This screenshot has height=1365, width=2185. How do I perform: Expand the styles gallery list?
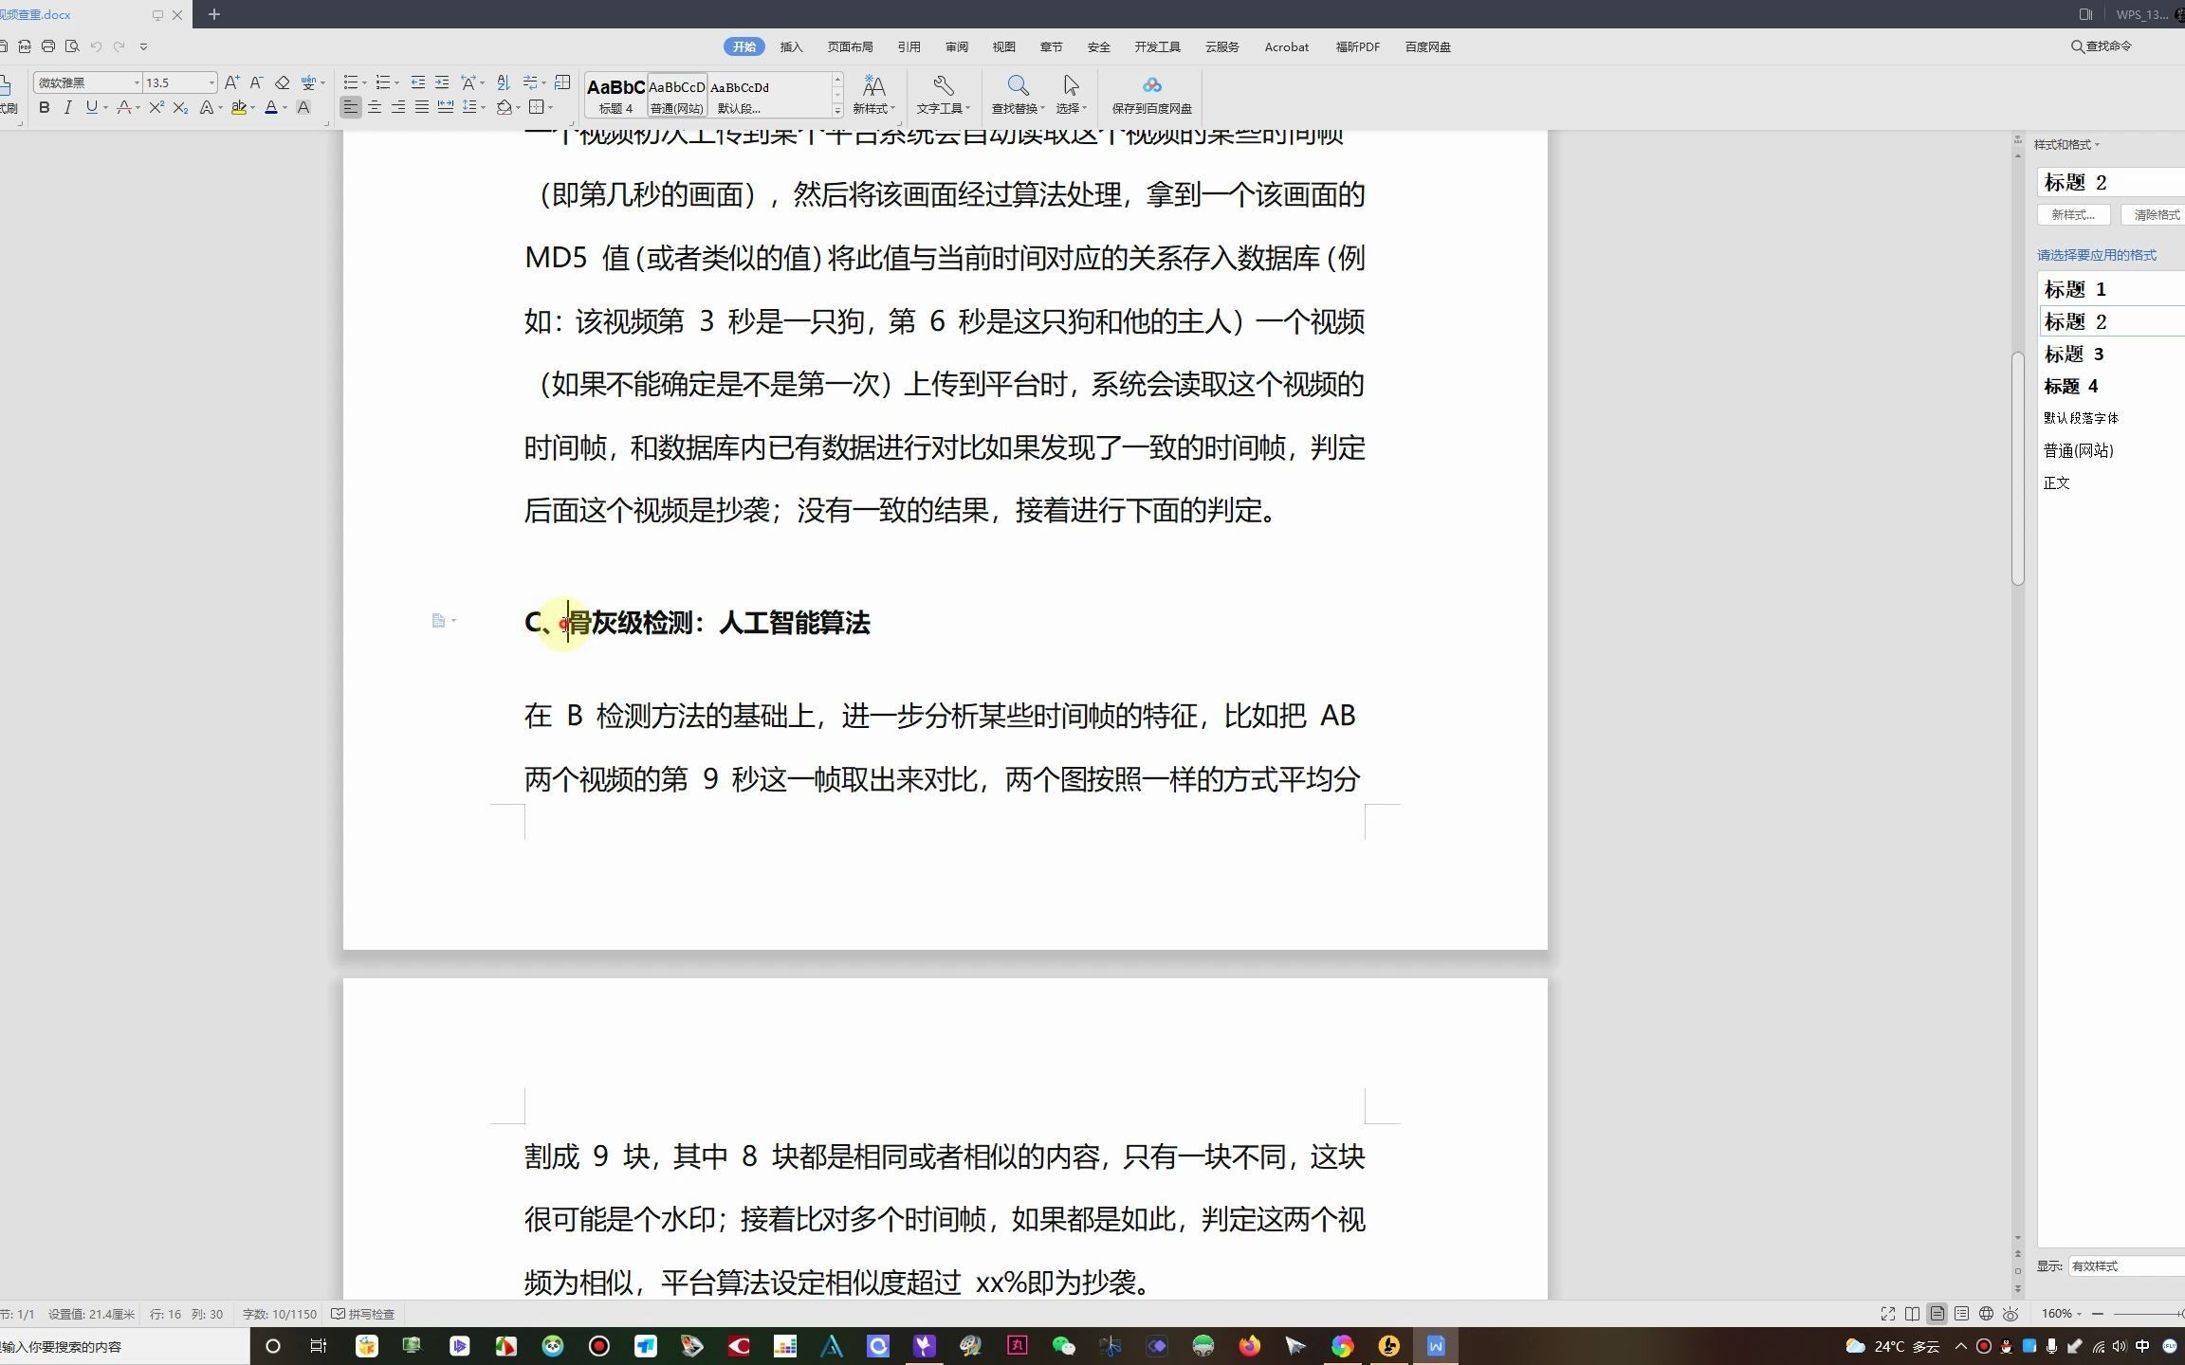click(x=837, y=111)
